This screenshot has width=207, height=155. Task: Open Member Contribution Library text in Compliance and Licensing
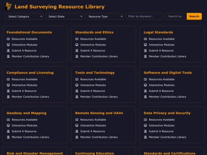tap(30, 97)
